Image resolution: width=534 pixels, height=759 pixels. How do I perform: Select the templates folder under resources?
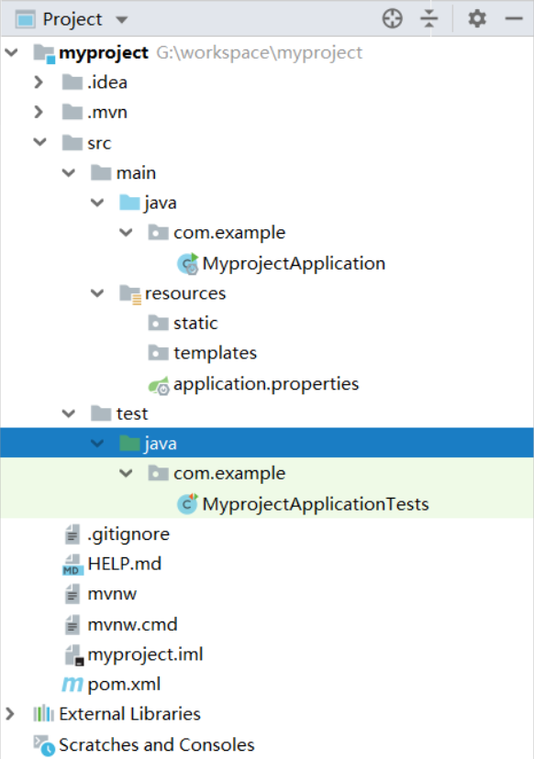215,352
